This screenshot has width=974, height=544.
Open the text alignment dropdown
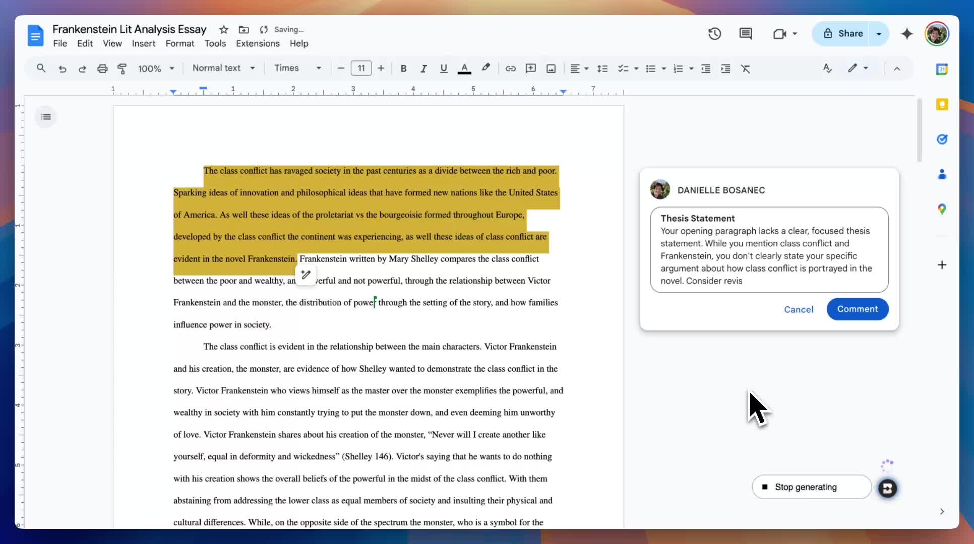tap(579, 69)
